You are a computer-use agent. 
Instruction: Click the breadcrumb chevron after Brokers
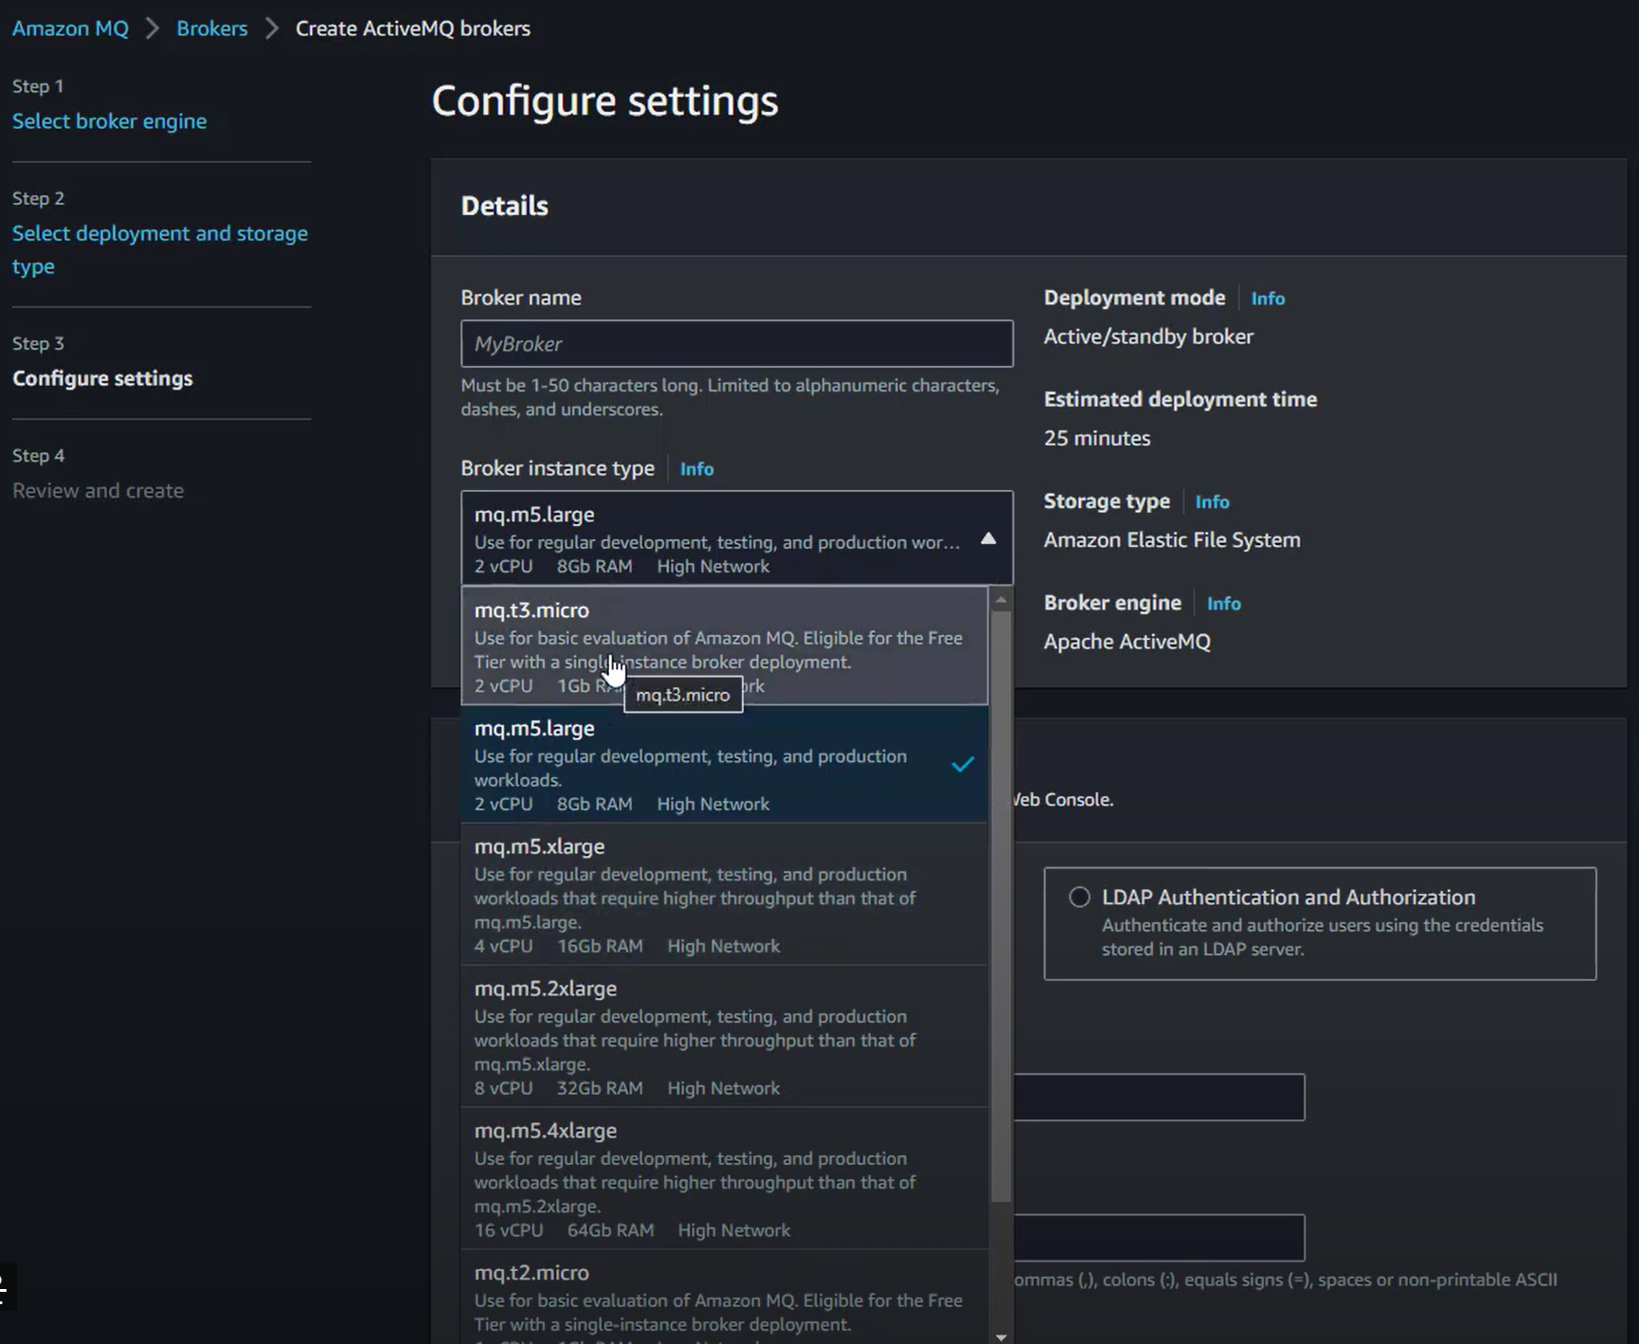[x=272, y=28]
